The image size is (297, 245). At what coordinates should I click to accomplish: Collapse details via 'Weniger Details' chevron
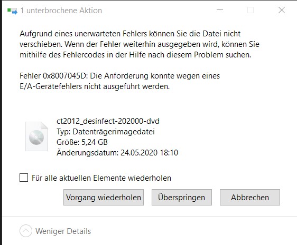click(x=26, y=231)
